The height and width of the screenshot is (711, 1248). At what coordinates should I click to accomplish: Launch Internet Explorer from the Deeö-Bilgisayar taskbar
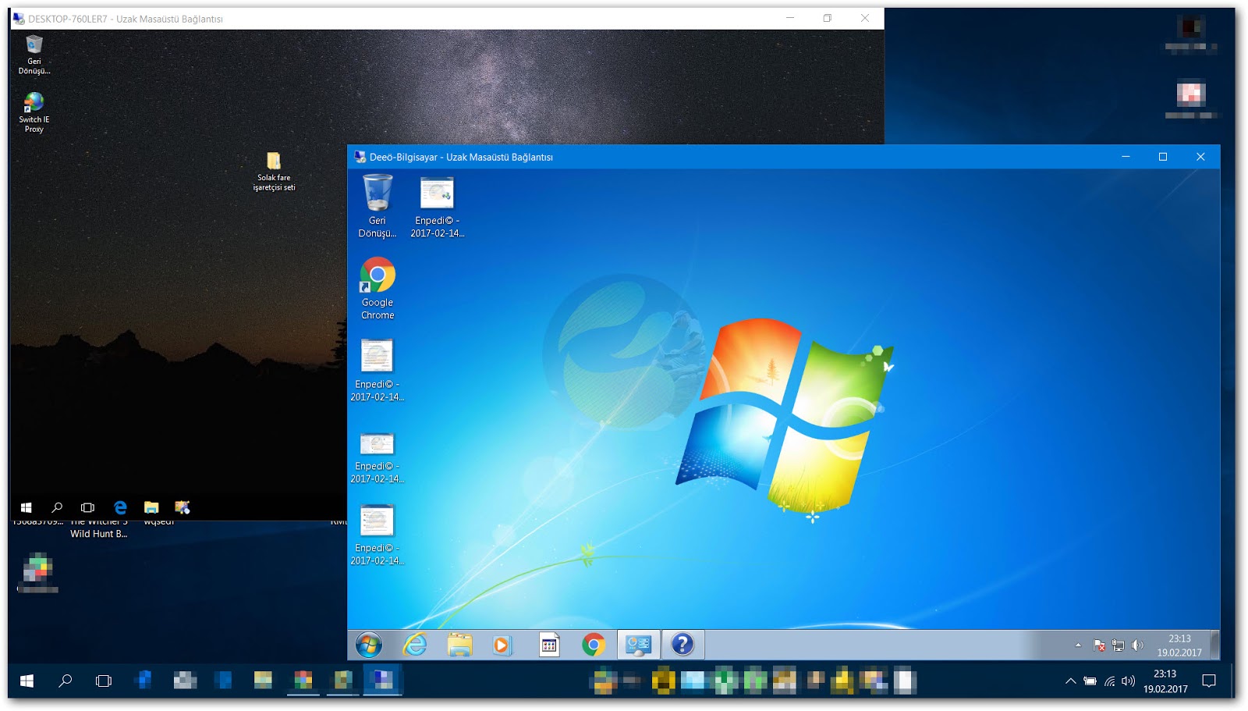(x=415, y=645)
